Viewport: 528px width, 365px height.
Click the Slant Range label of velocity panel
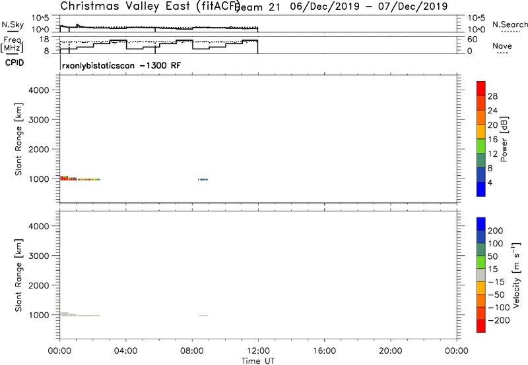pos(18,275)
